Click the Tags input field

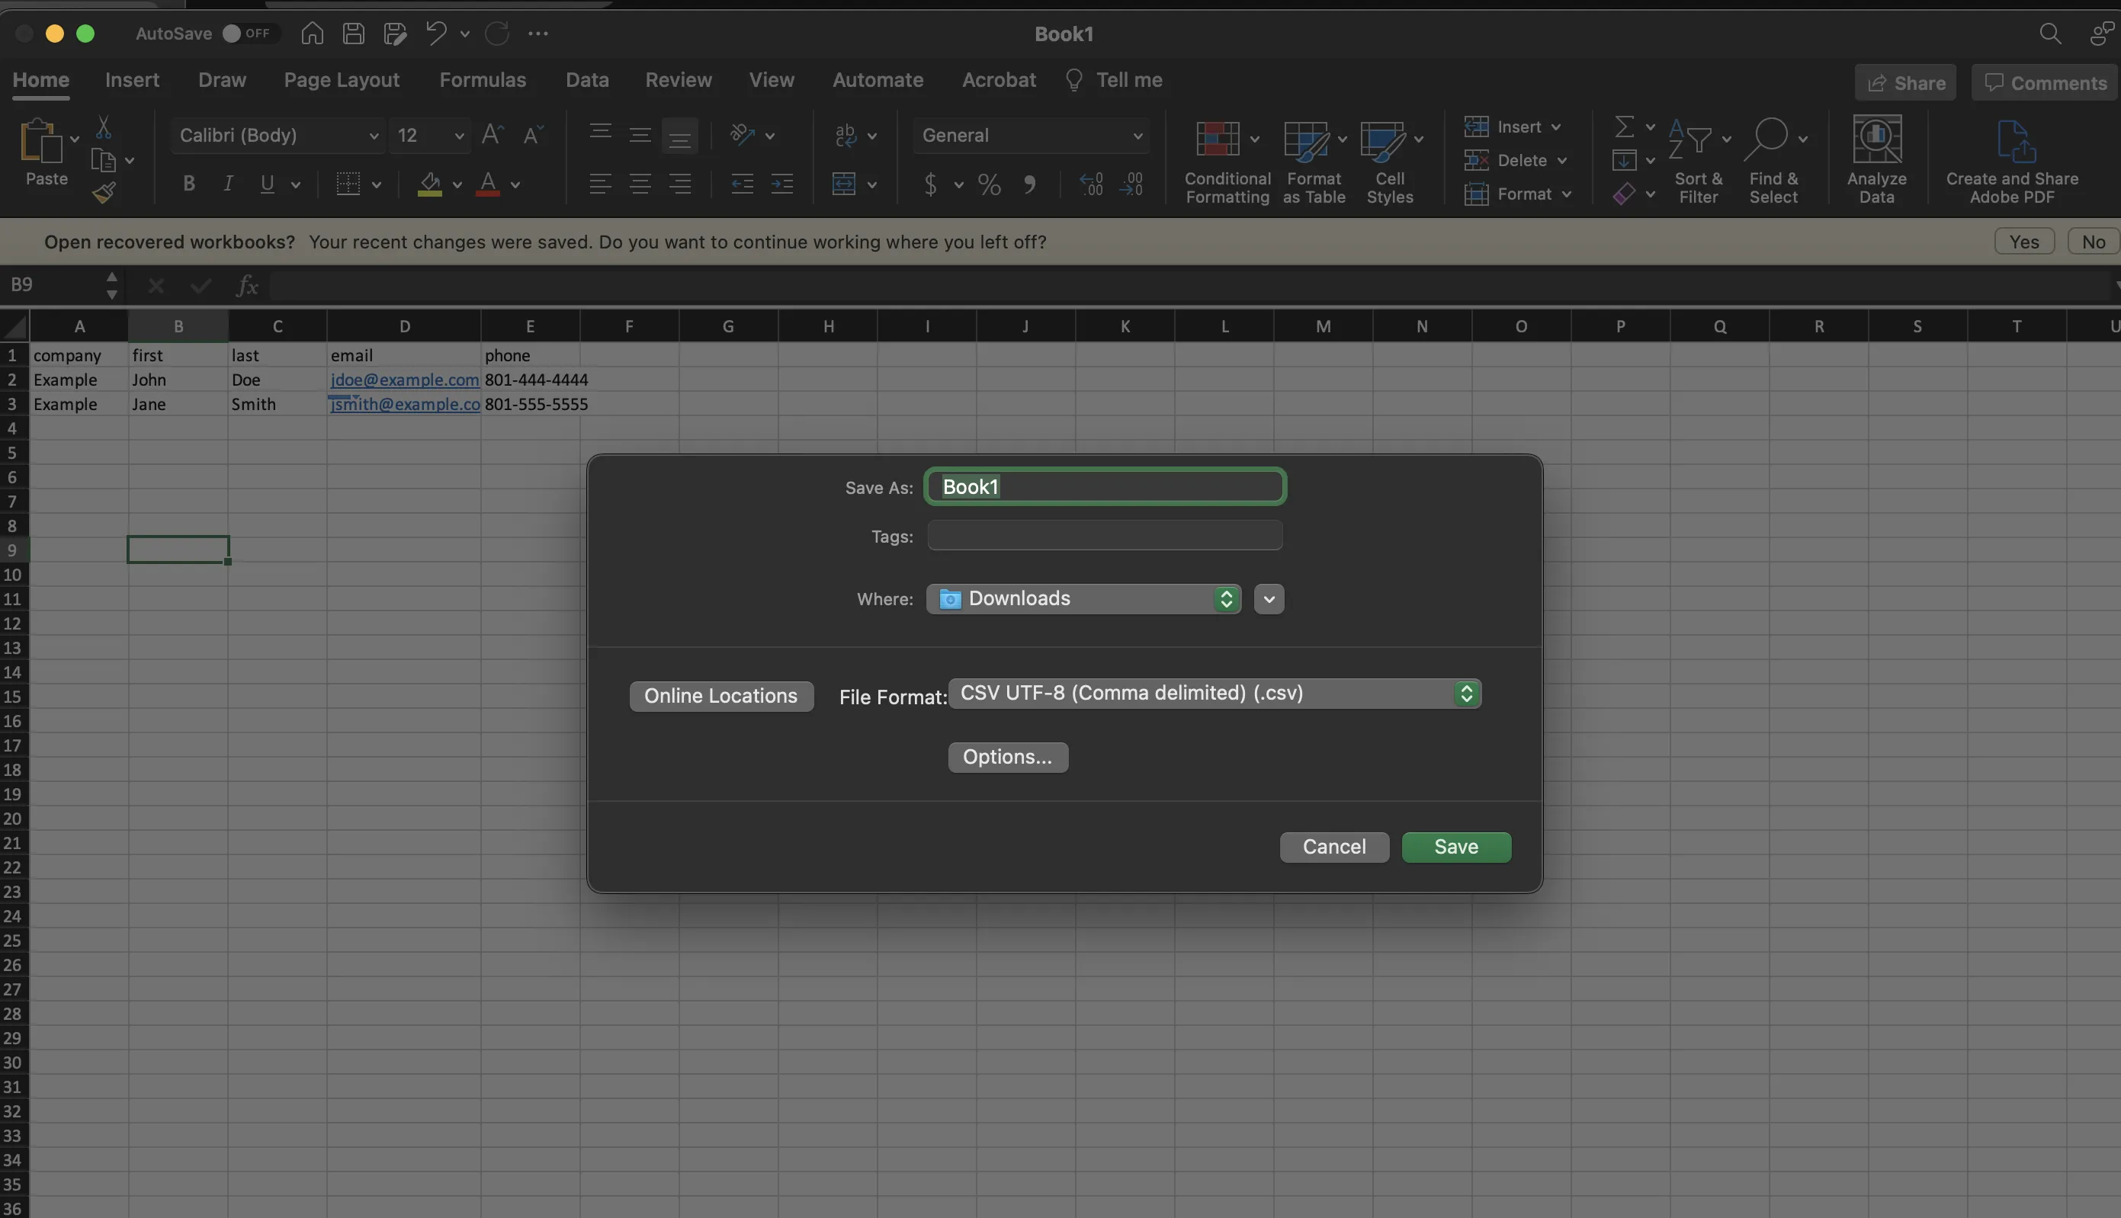1104,535
